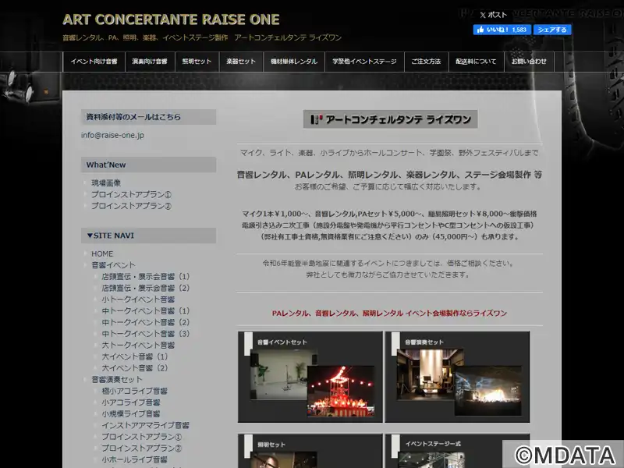
Task: Open プロインストアプラン① under What'New
Action: coord(131,194)
